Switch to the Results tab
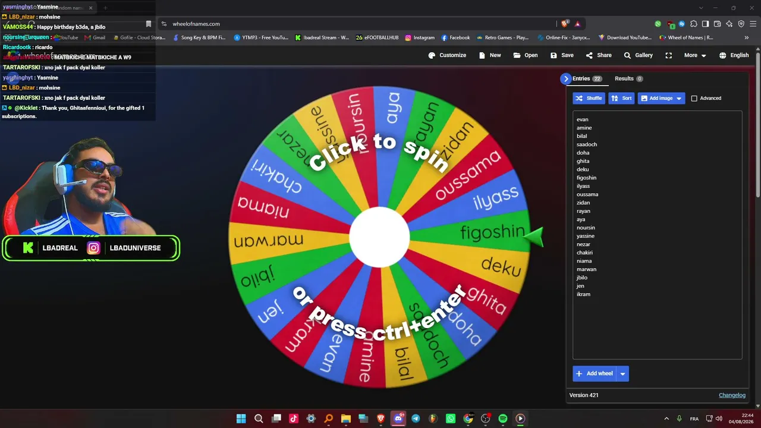 point(628,78)
